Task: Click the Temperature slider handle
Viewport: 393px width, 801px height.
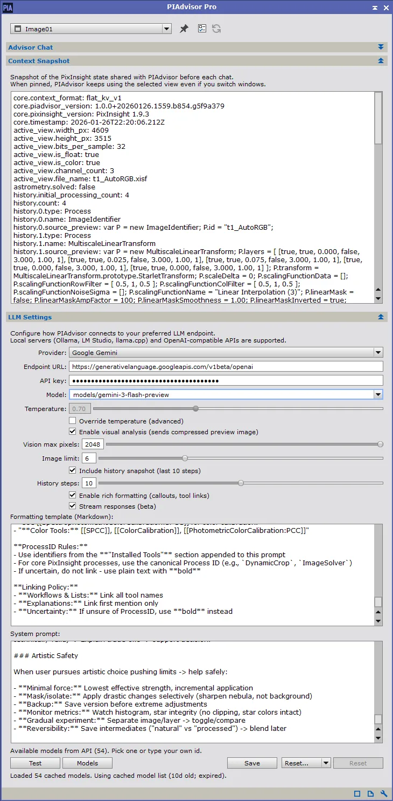Action: point(195,409)
